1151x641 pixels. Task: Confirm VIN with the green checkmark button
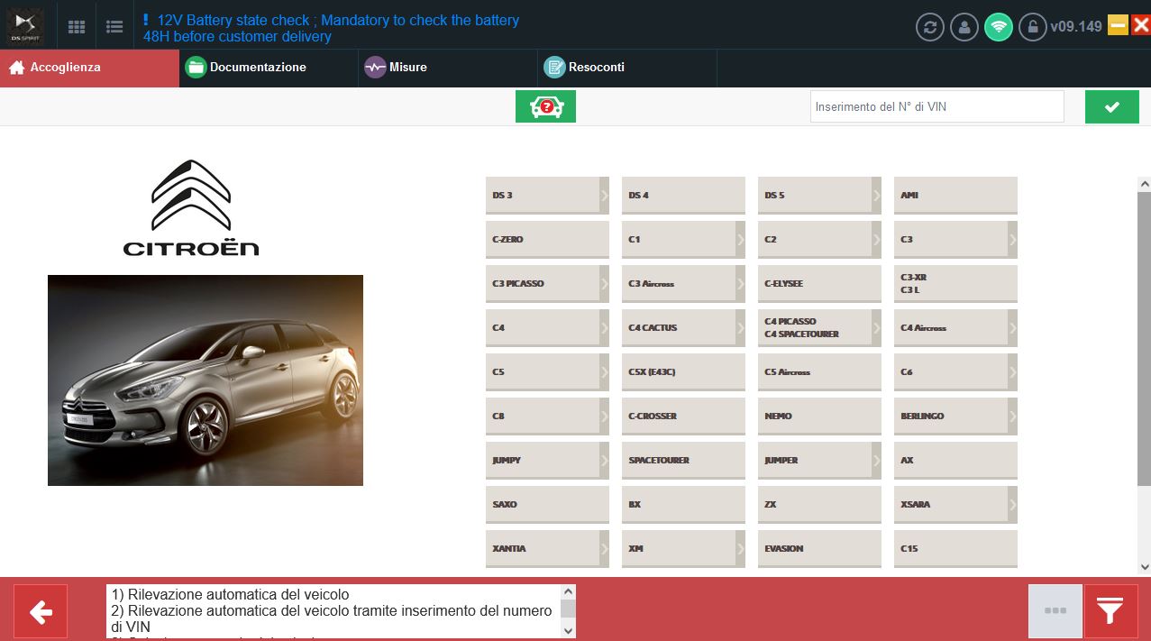point(1112,106)
